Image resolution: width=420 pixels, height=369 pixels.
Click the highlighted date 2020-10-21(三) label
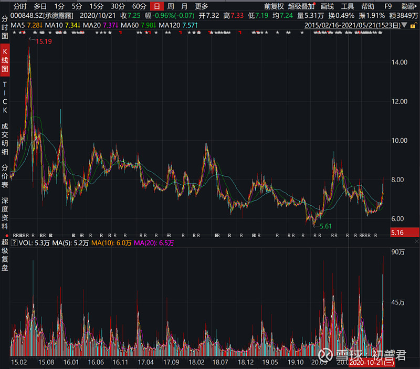point(372,363)
